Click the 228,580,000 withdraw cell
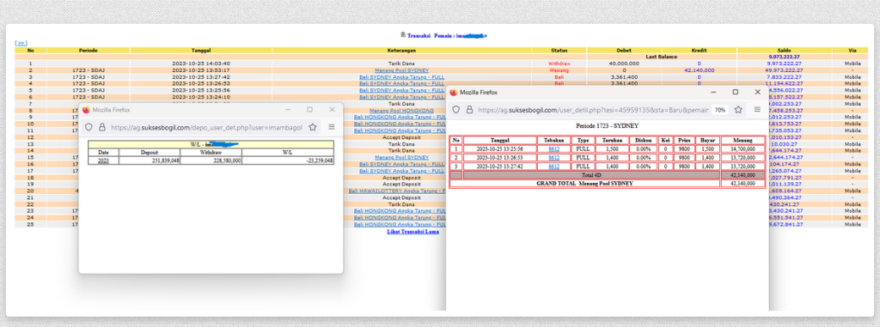This screenshot has height=327, width=880. click(x=211, y=160)
